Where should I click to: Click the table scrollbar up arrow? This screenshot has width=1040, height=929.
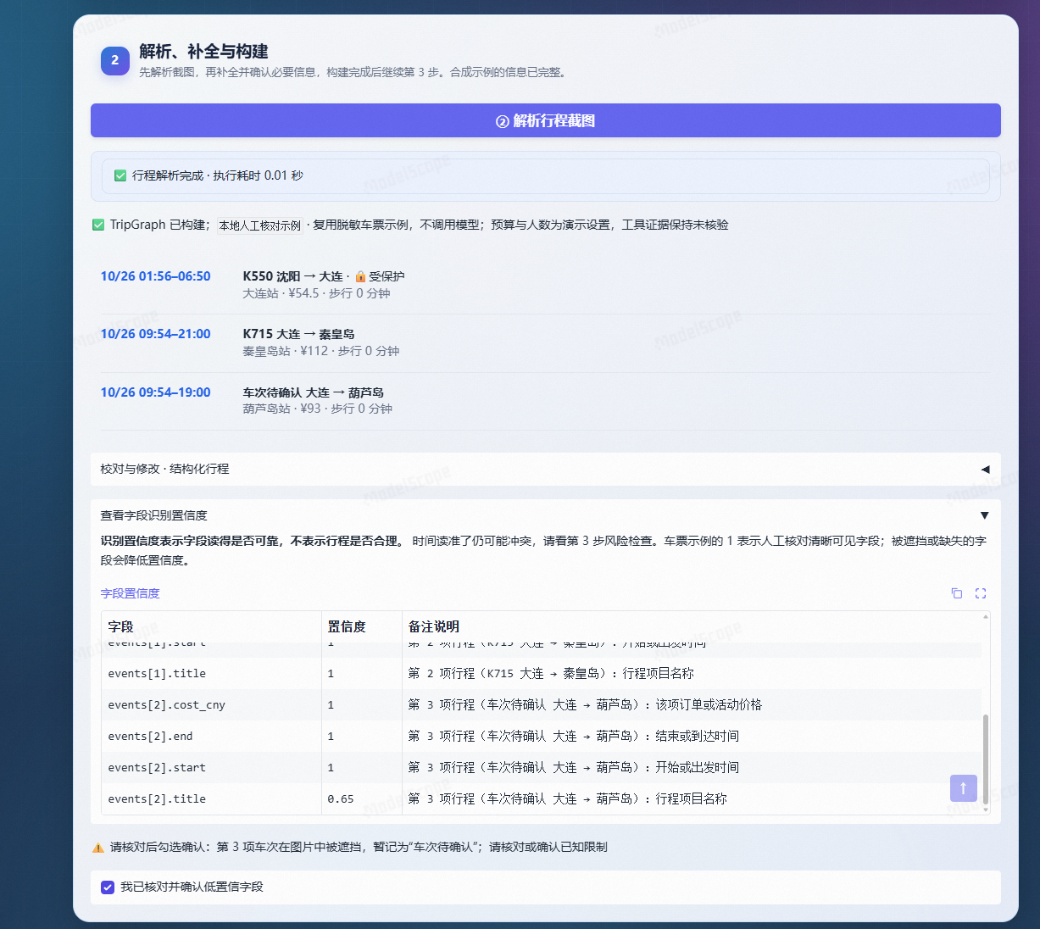[985, 616]
